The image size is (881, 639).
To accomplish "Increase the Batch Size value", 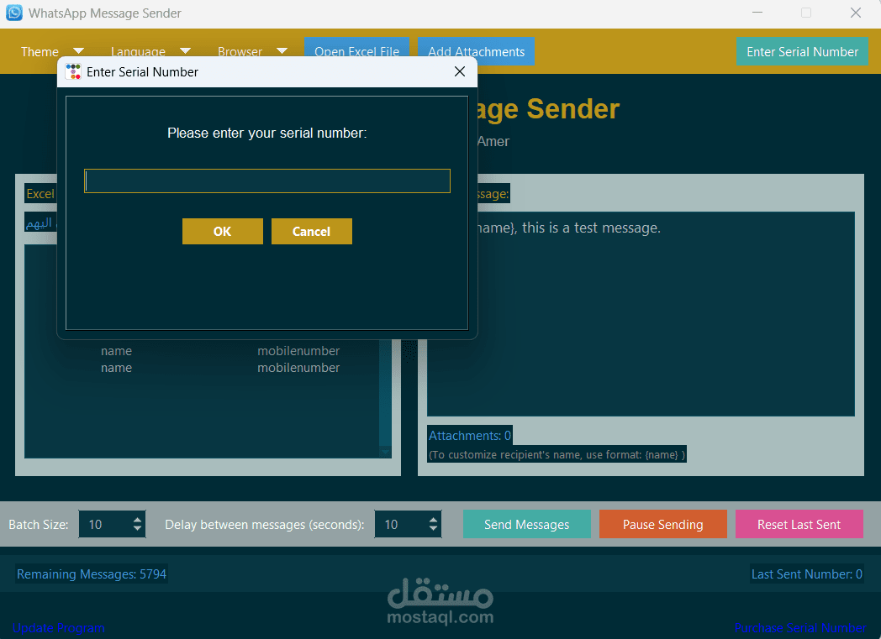I will (x=138, y=520).
